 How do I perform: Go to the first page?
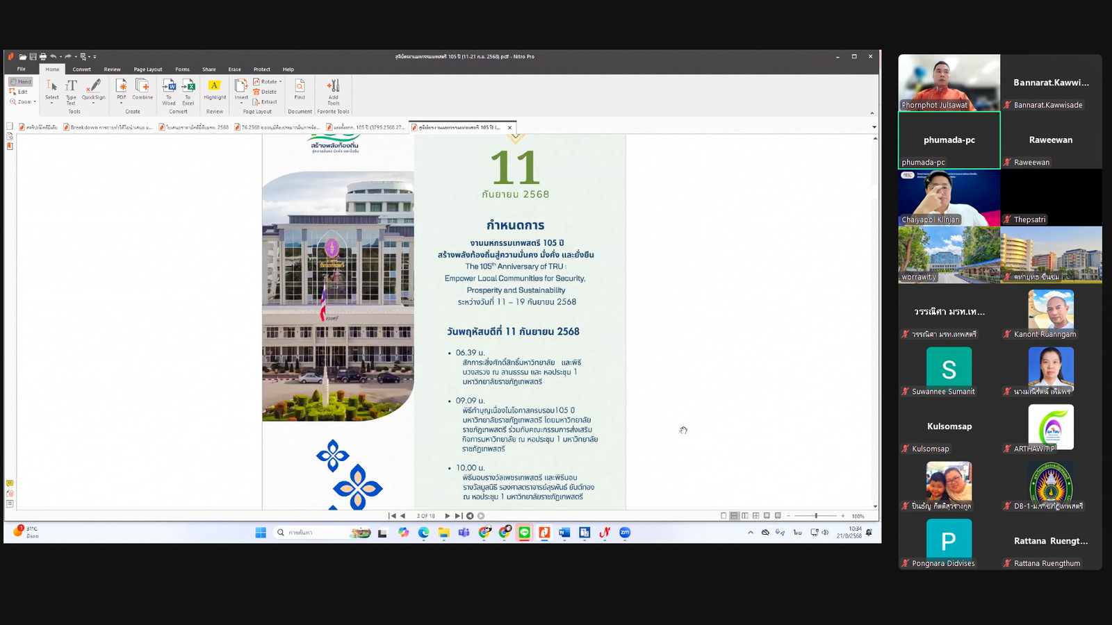pos(392,516)
